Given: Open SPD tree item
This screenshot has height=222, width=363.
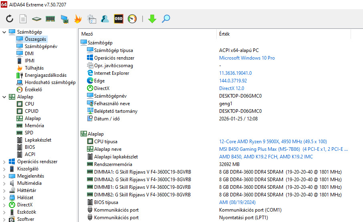Looking at the screenshot, I should [x=29, y=132].
